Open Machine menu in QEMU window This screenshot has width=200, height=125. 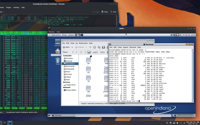point(52,32)
